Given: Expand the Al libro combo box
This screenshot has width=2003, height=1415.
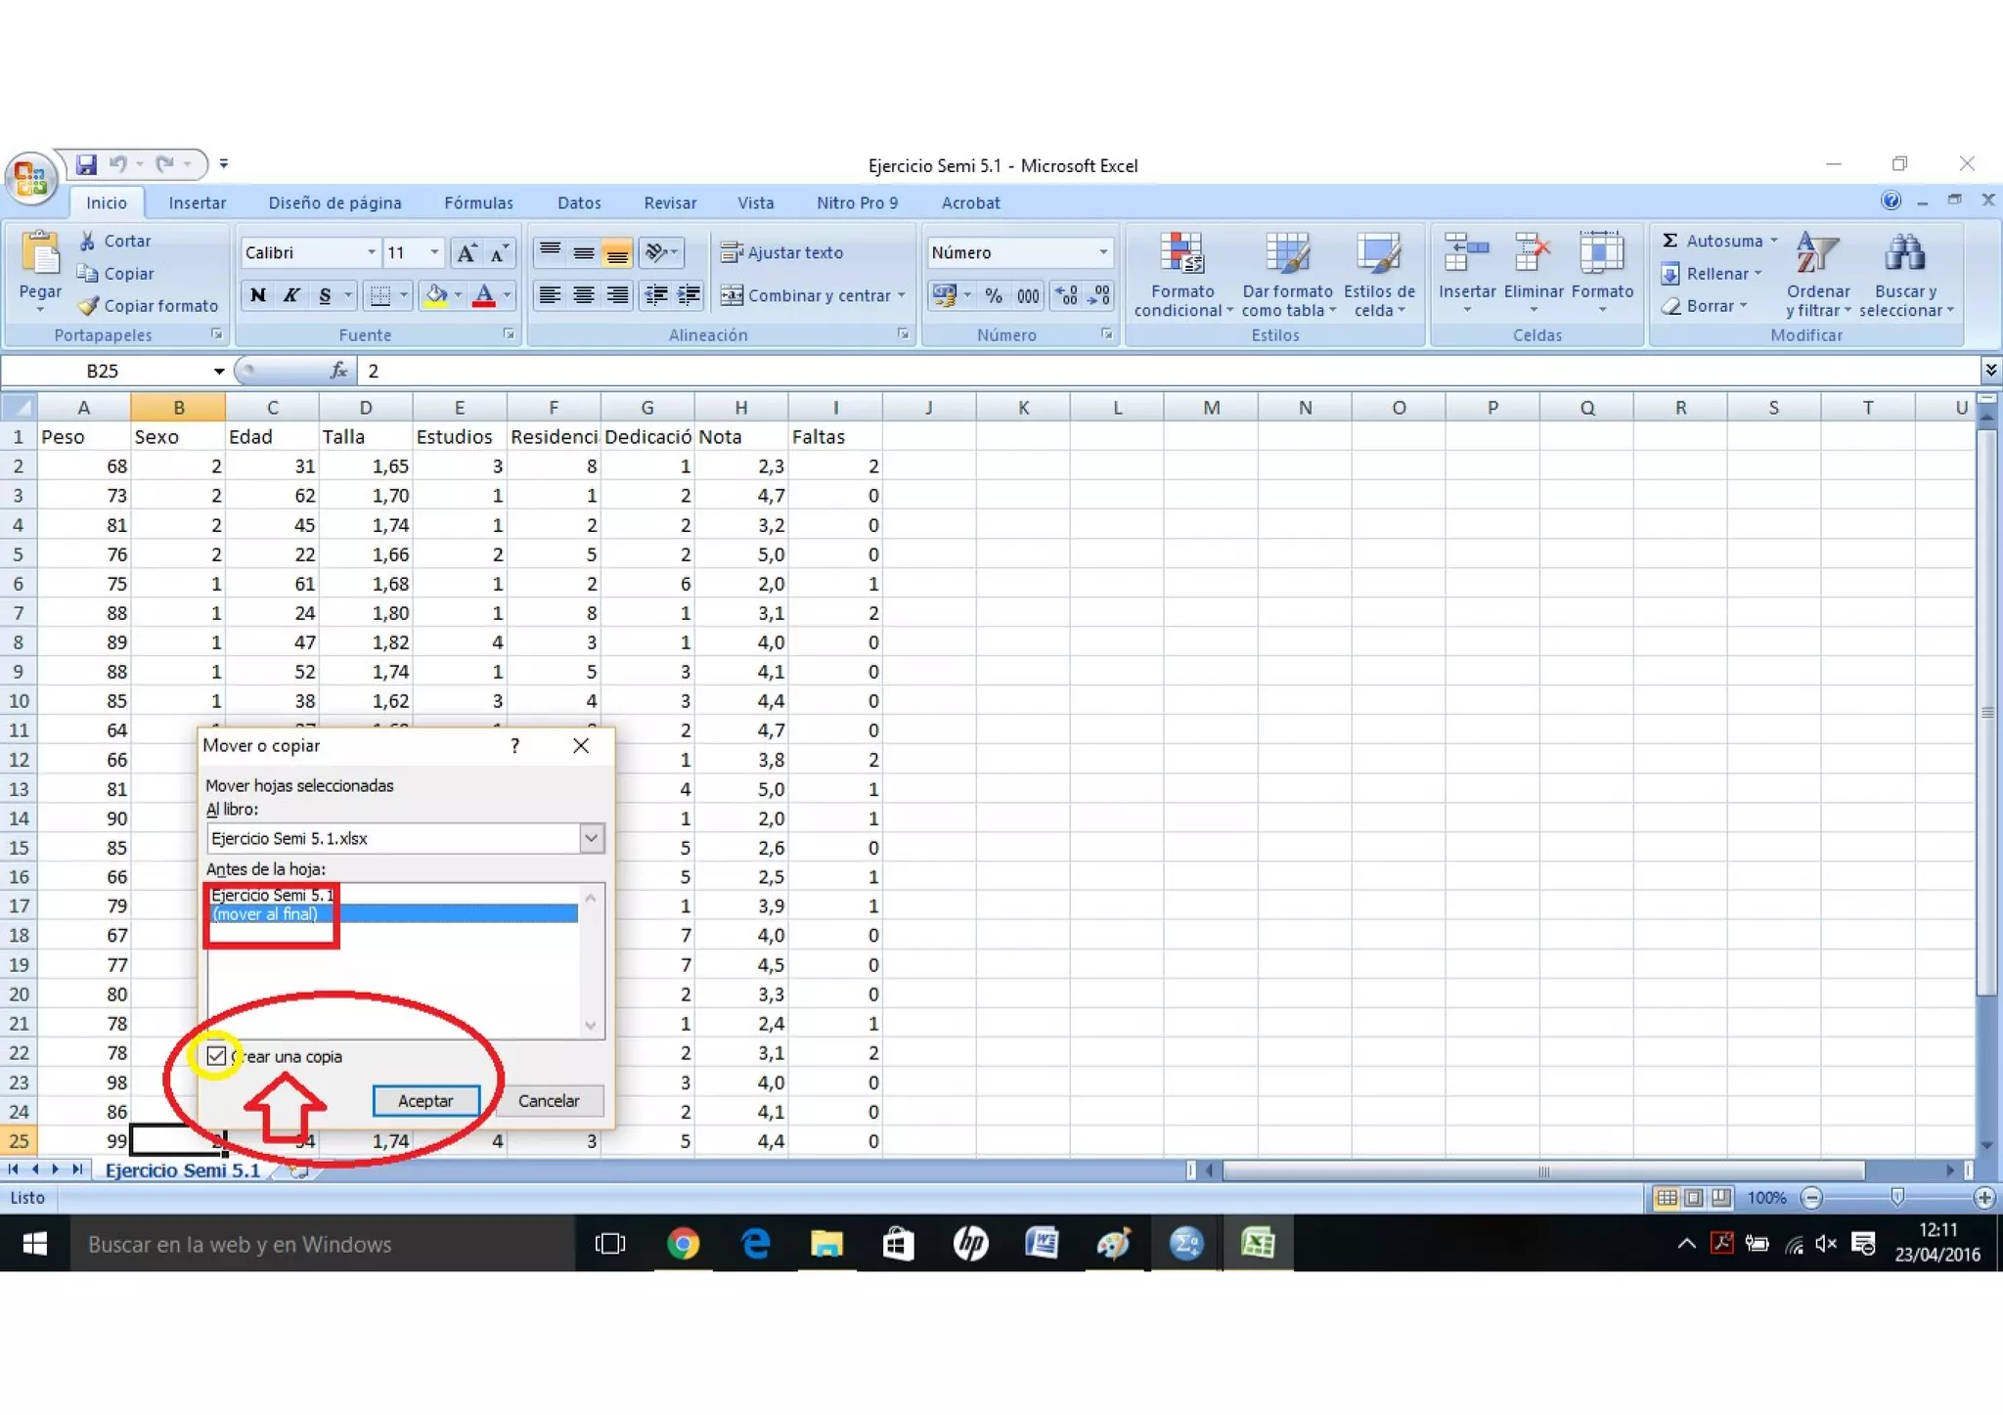Looking at the screenshot, I should point(591,838).
